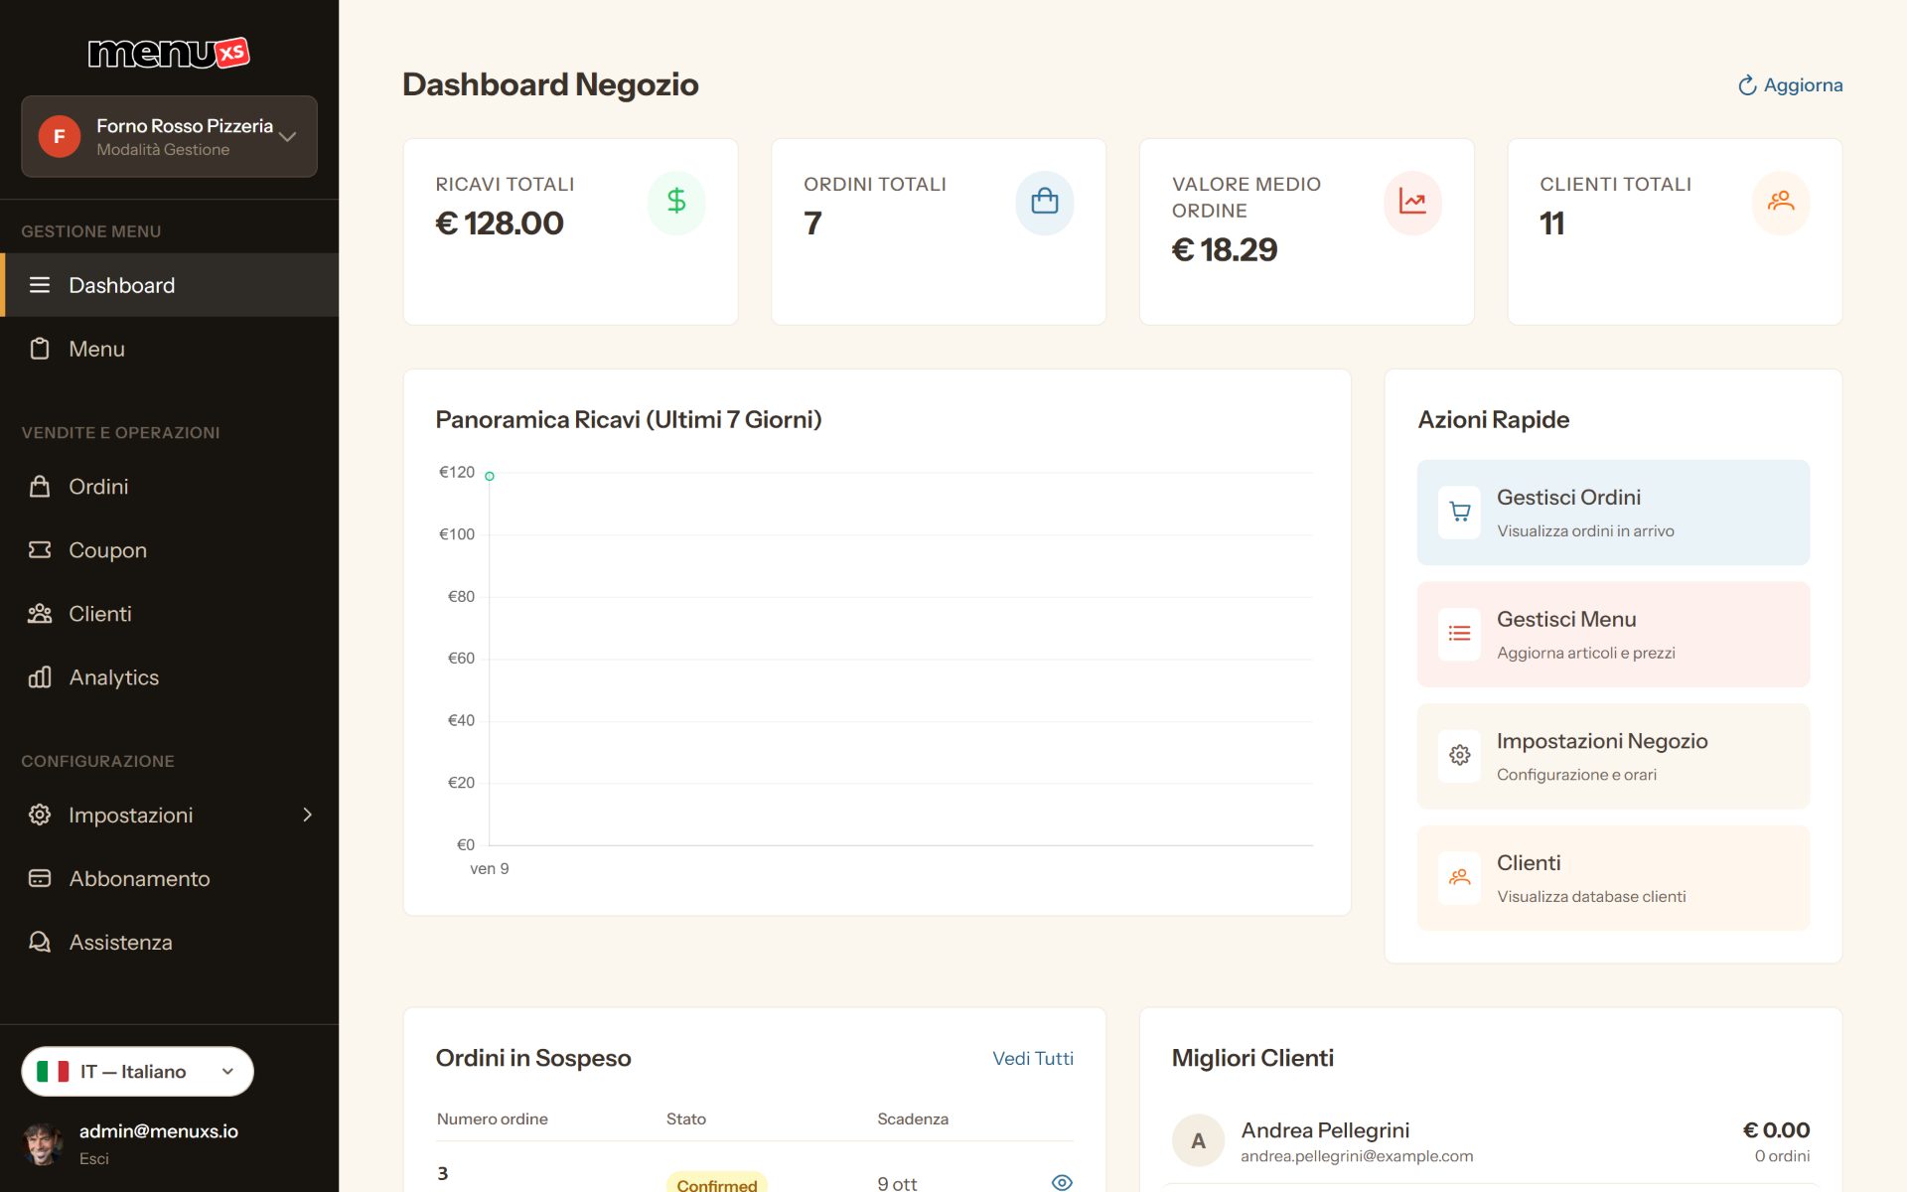Click the gear icon in Impostazioni Negozio action

1459,756
